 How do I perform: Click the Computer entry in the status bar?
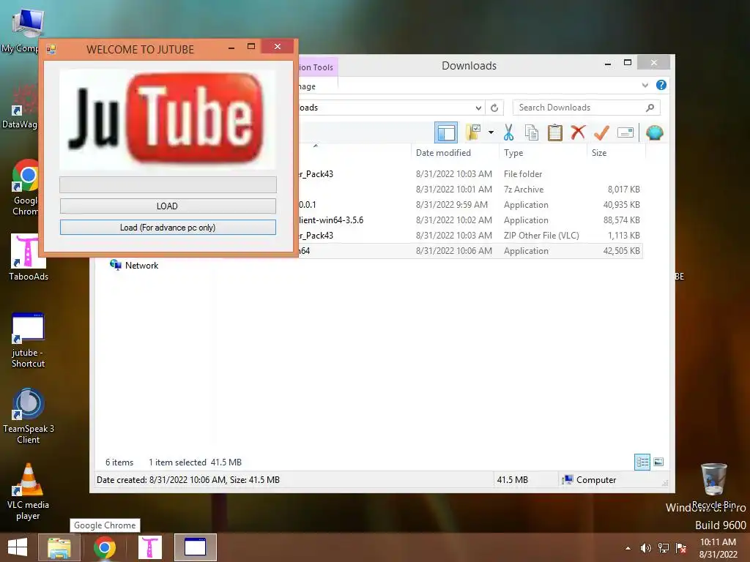[x=590, y=480]
